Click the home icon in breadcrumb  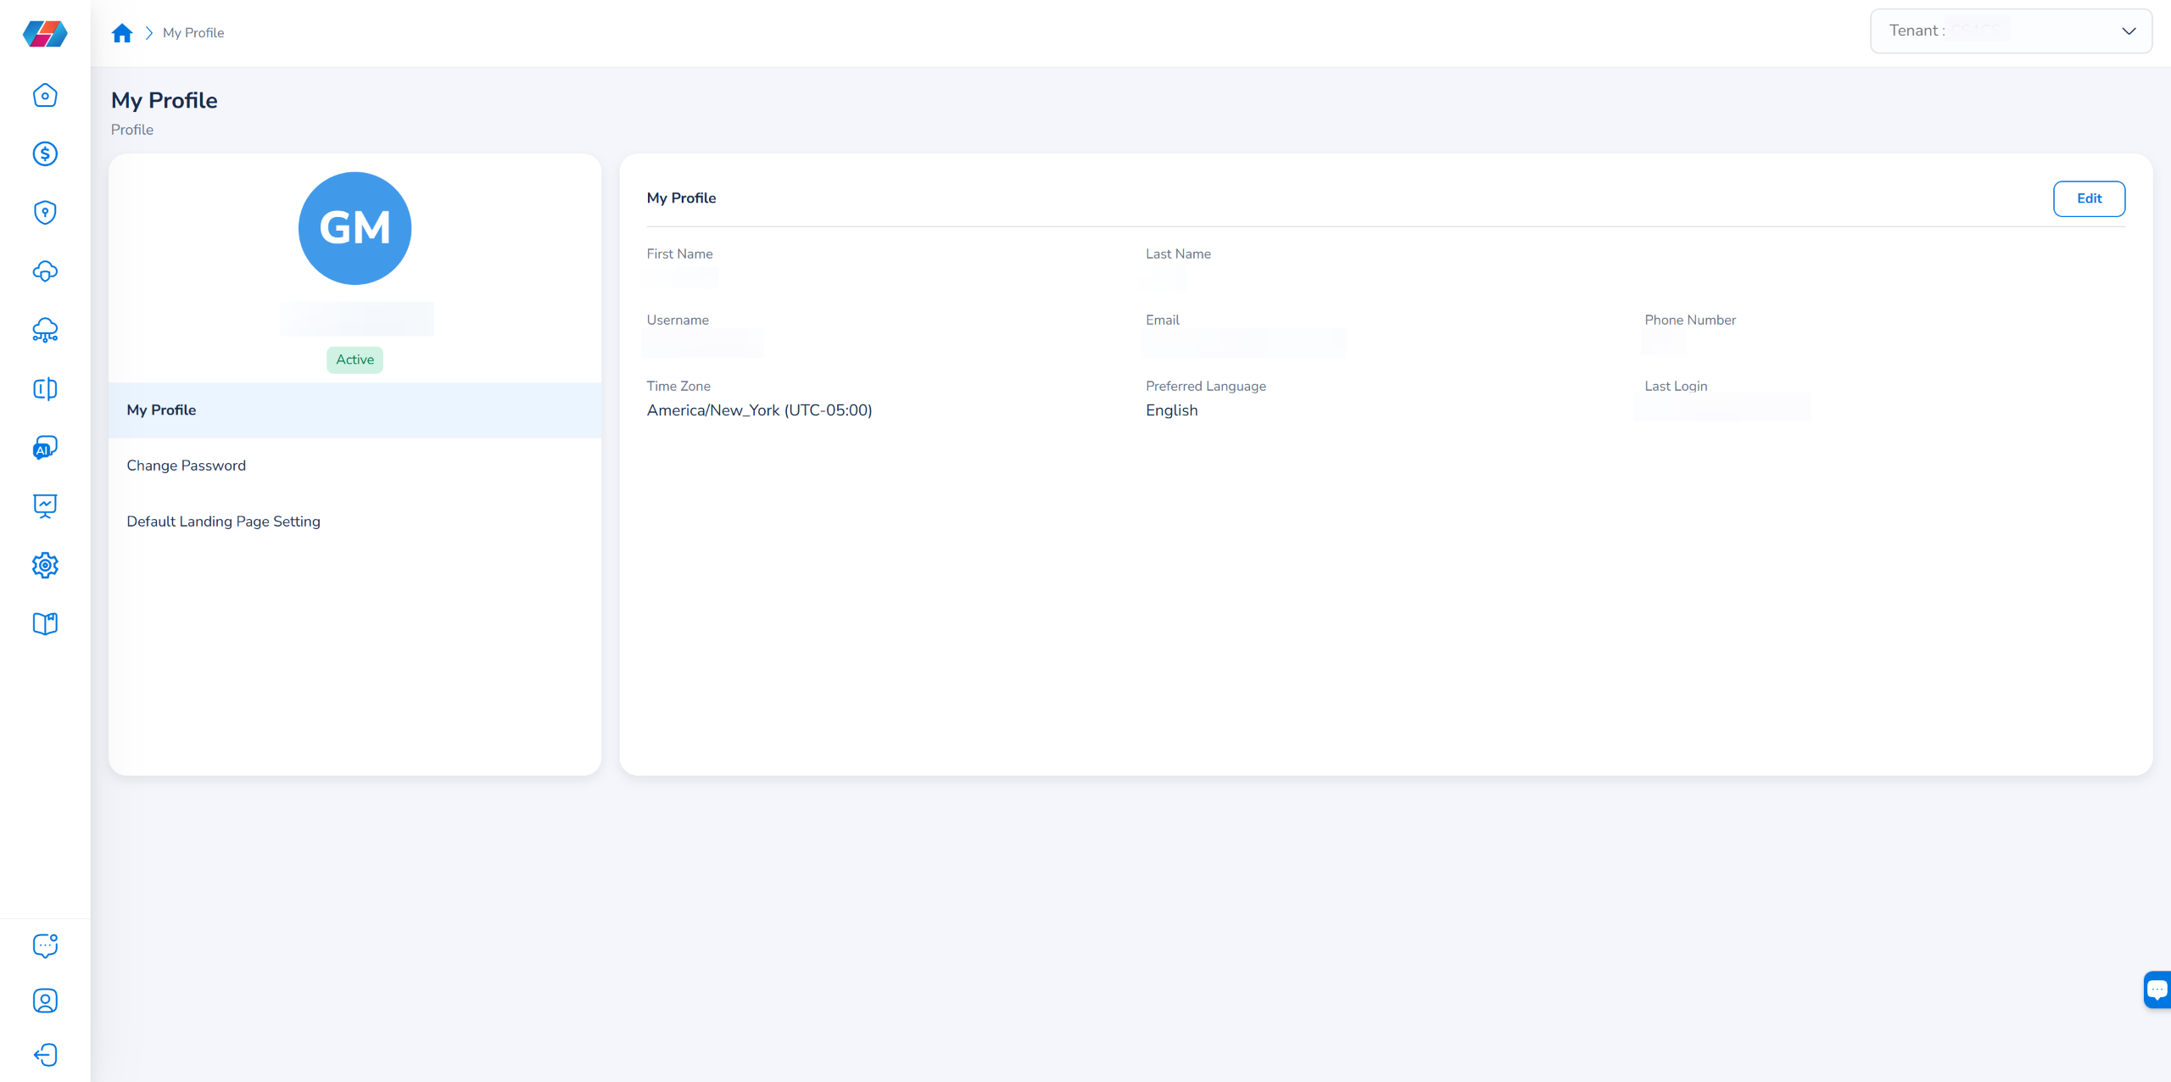click(122, 33)
